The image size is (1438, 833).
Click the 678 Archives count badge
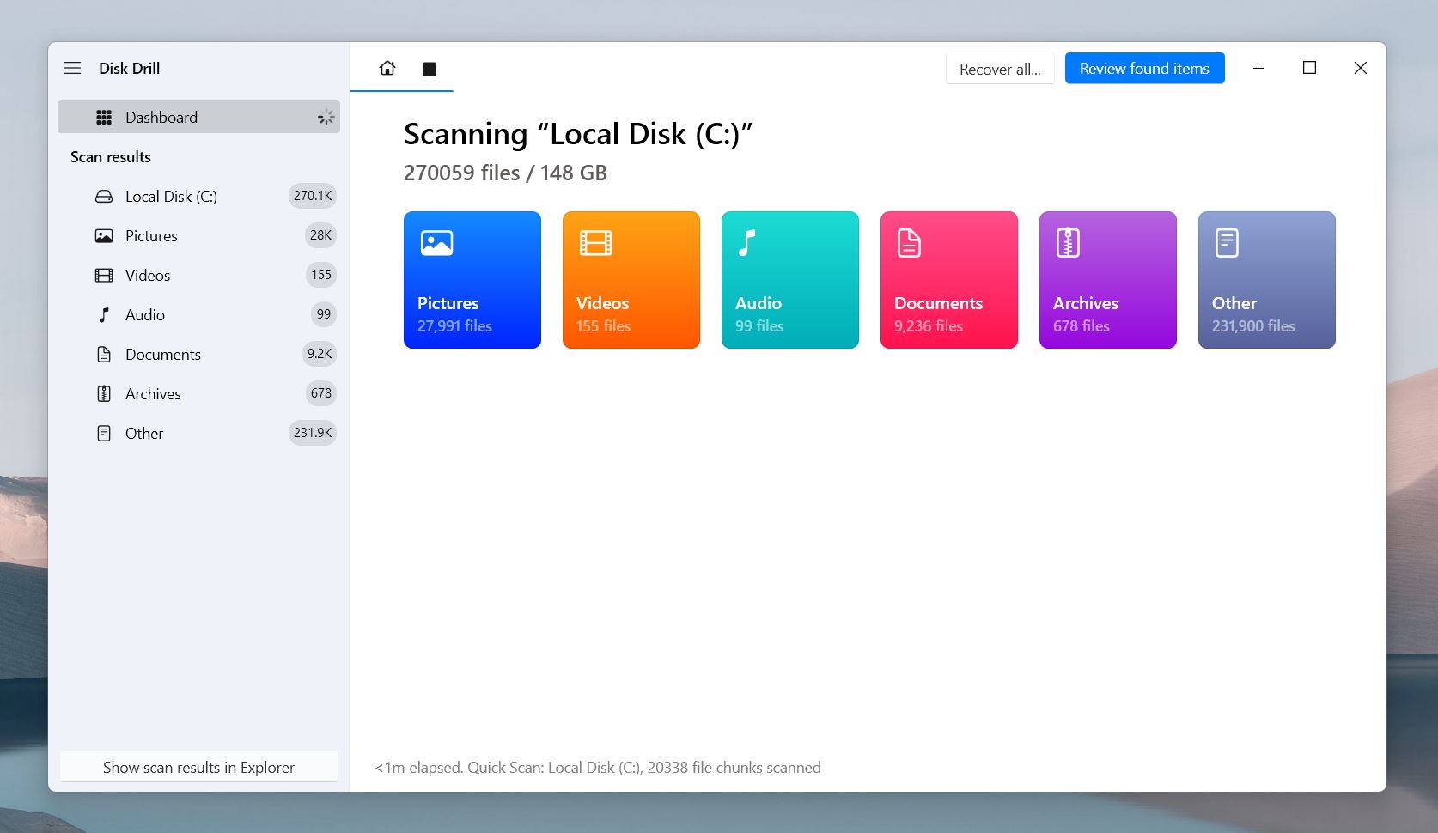tap(321, 393)
